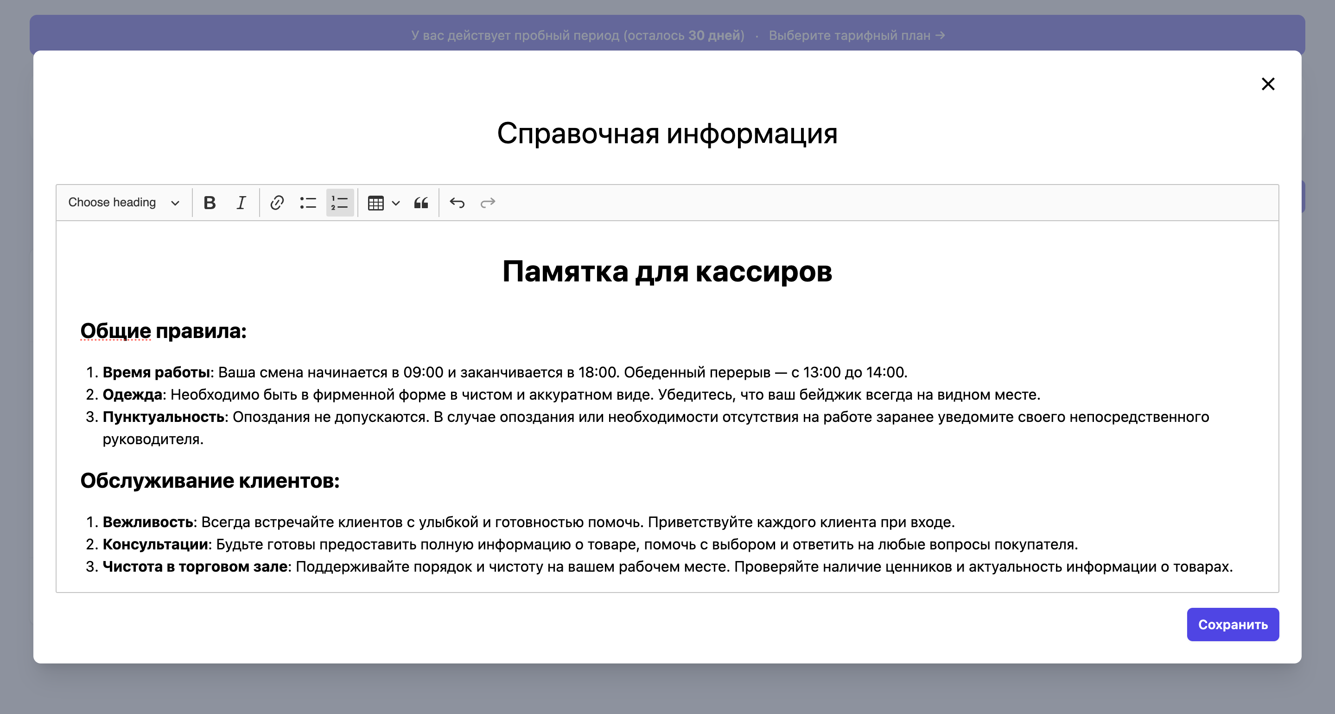Select the bulleted list icon
The width and height of the screenshot is (1335, 714).
click(308, 203)
